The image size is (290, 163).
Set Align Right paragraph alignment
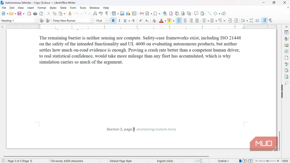tap(191, 20)
